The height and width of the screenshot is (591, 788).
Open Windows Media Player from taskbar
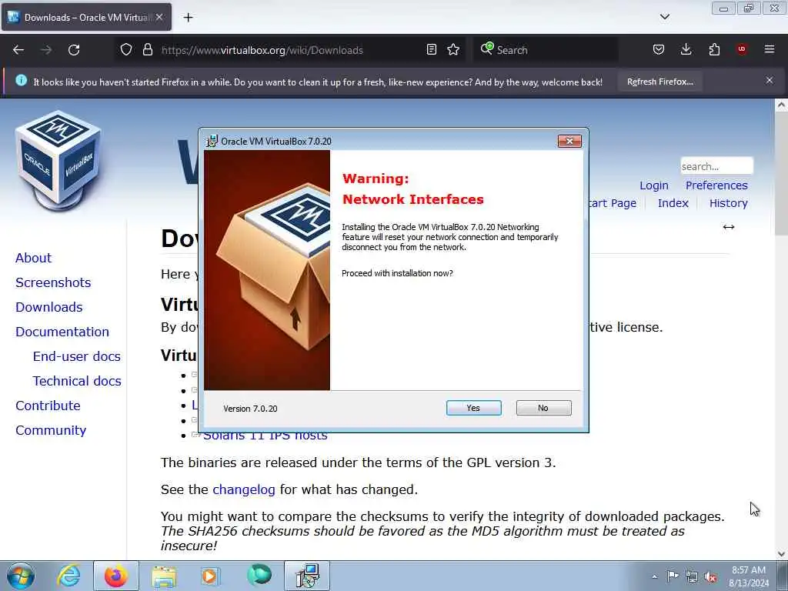tap(210, 576)
